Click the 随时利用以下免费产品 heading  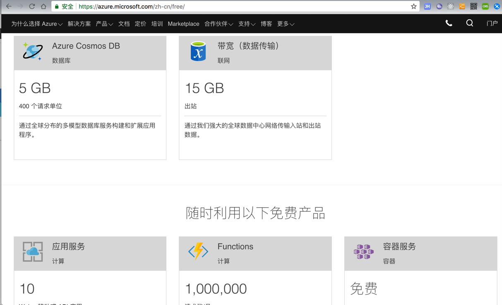pyautogui.click(x=255, y=213)
